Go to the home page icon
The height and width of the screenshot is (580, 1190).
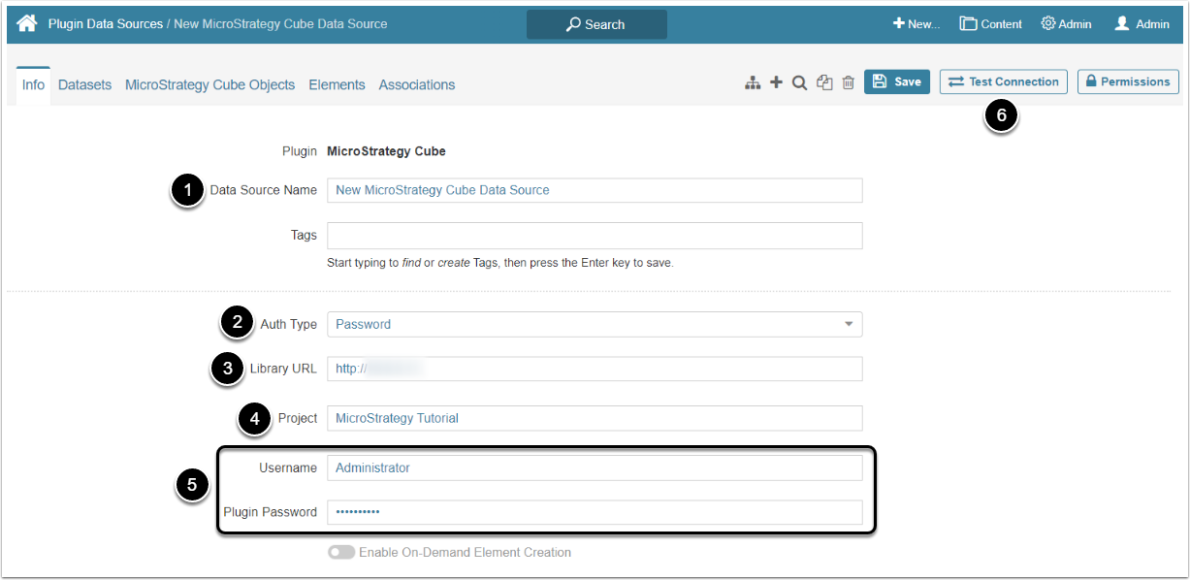27,23
